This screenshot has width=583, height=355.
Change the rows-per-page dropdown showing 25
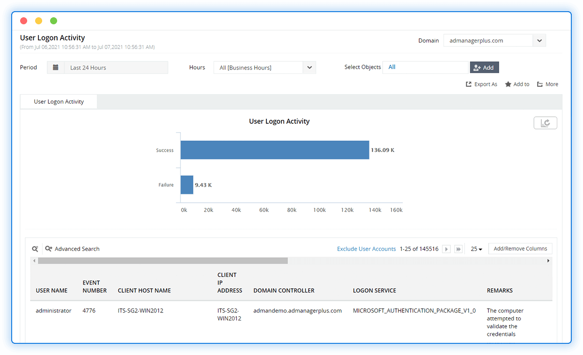(476, 248)
